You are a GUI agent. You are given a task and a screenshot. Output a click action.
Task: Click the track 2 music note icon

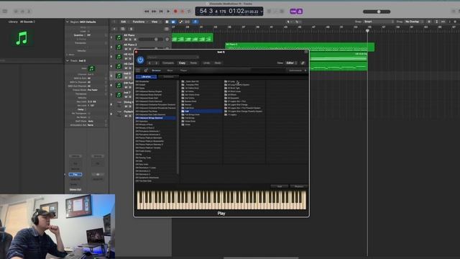tap(119, 47)
